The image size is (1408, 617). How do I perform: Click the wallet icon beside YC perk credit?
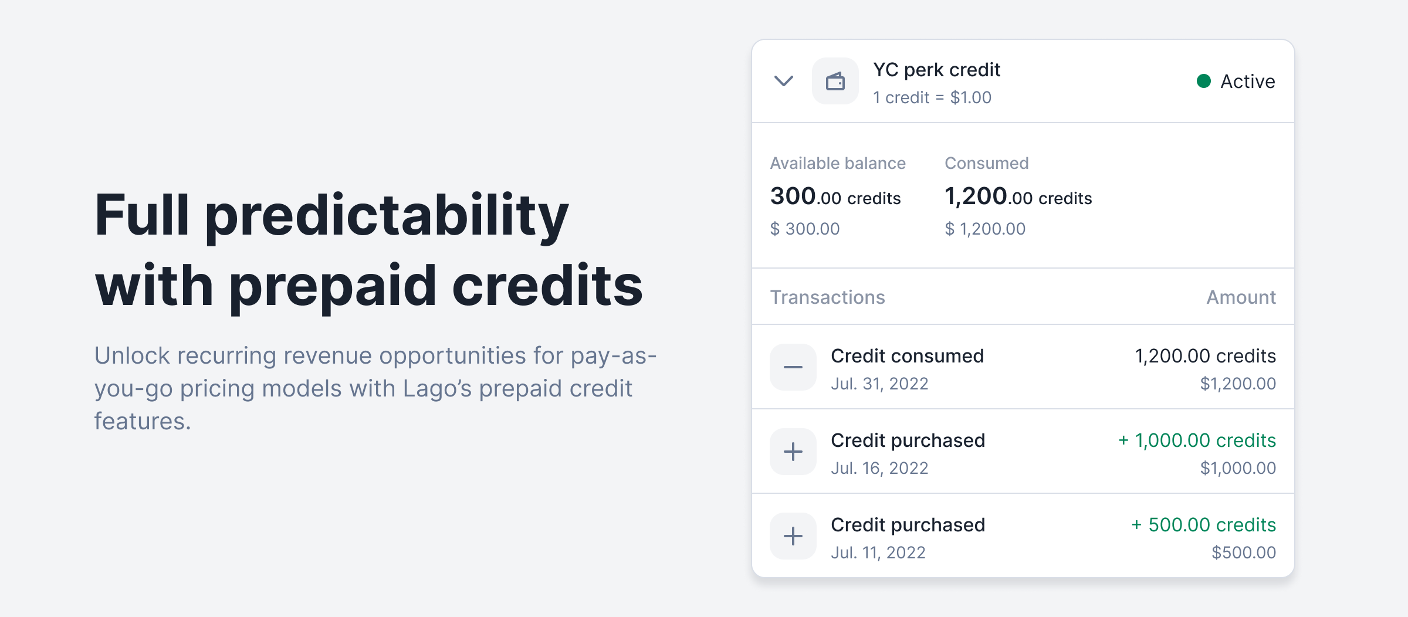tap(835, 81)
